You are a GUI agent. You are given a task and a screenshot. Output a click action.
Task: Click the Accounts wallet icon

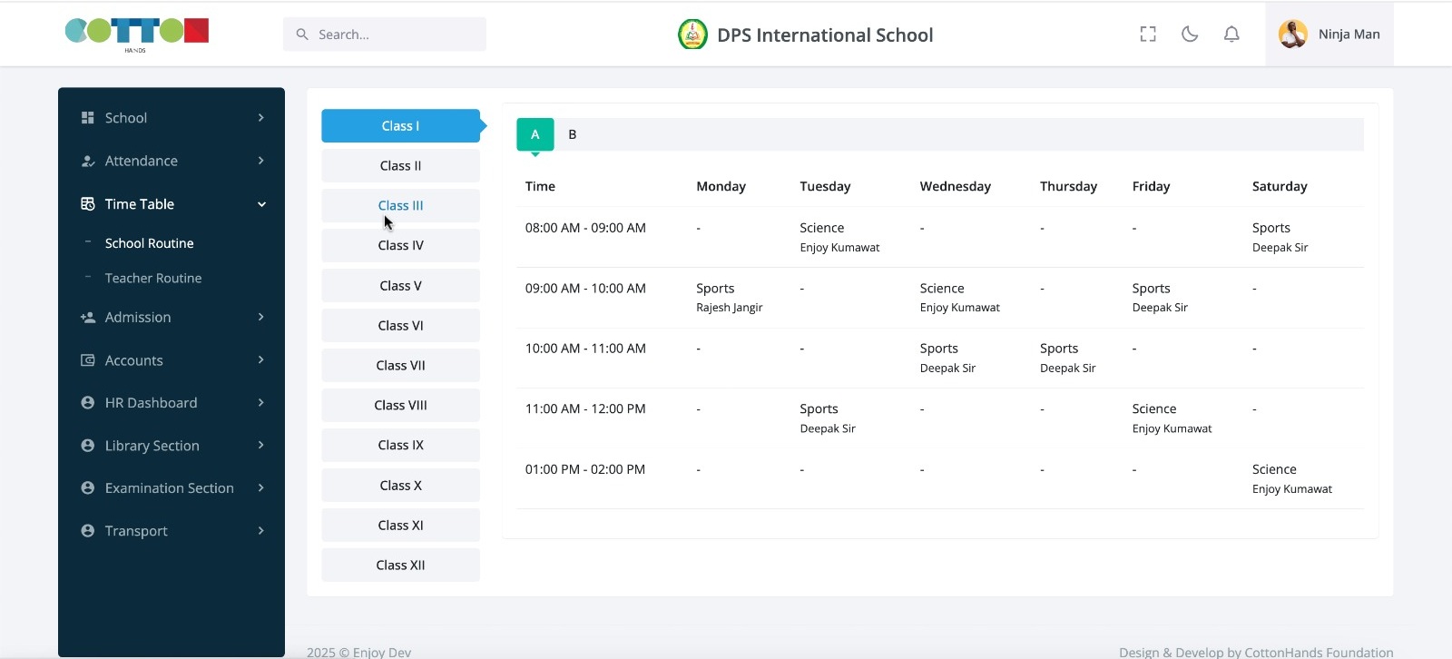88,360
